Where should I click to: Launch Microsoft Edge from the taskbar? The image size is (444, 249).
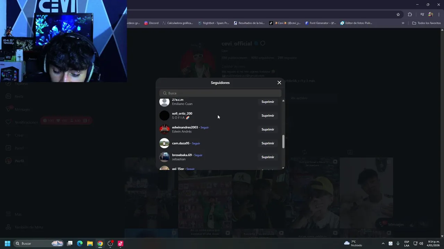tap(80, 243)
